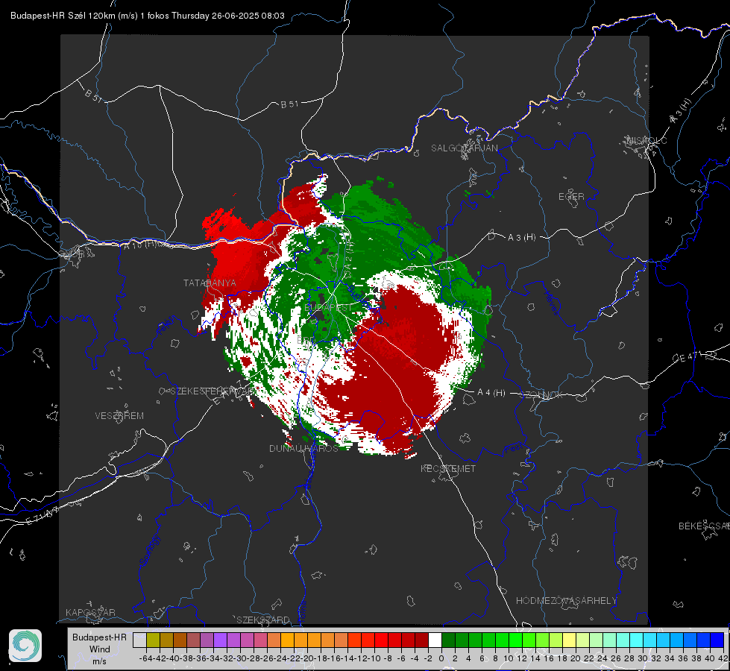Pick the light gray swatch left of -64

[x=139, y=640]
